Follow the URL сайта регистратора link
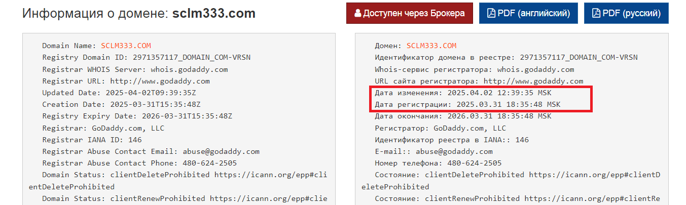This screenshot has height=205, width=686. [x=533, y=81]
